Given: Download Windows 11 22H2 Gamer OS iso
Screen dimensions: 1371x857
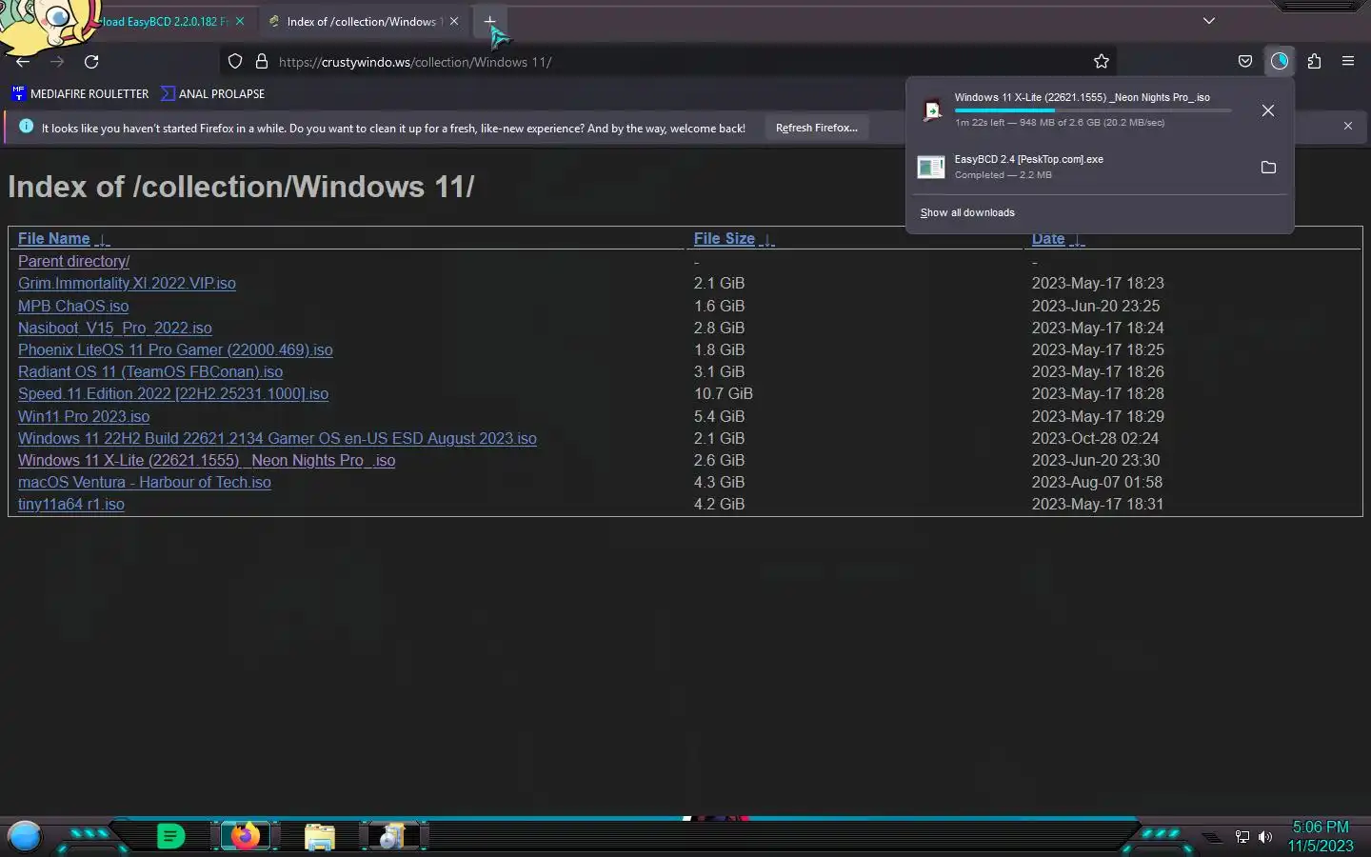Looking at the screenshot, I should (277, 438).
